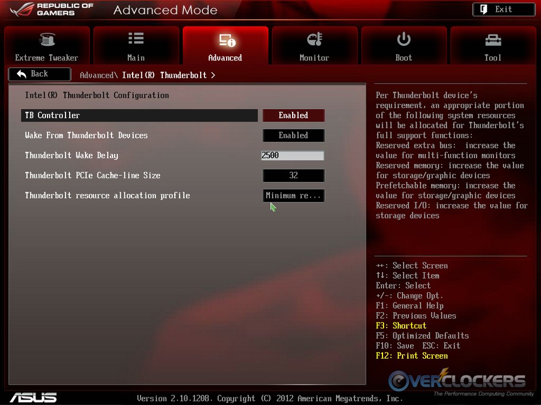The width and height of the screenshot is (541, 405).
Task: Select the Thunderbolt resource allocation profile label
Action: point(107,195)
